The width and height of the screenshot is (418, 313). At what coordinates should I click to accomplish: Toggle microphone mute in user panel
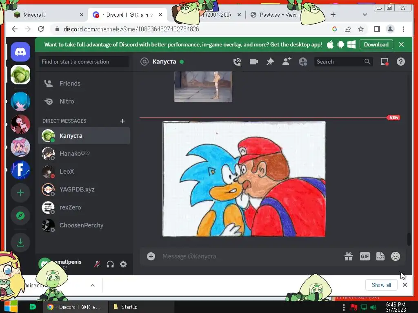click(97, 264)
